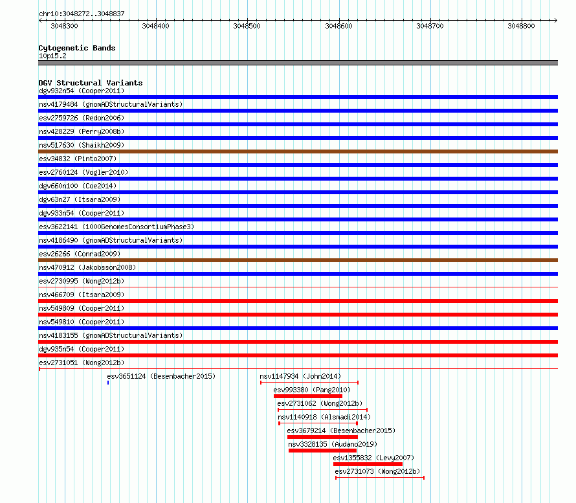Screen dimensions: 576x503
Task: Open the esv2731062 (Wong2012b) label
Action: (x=320, y=403)
